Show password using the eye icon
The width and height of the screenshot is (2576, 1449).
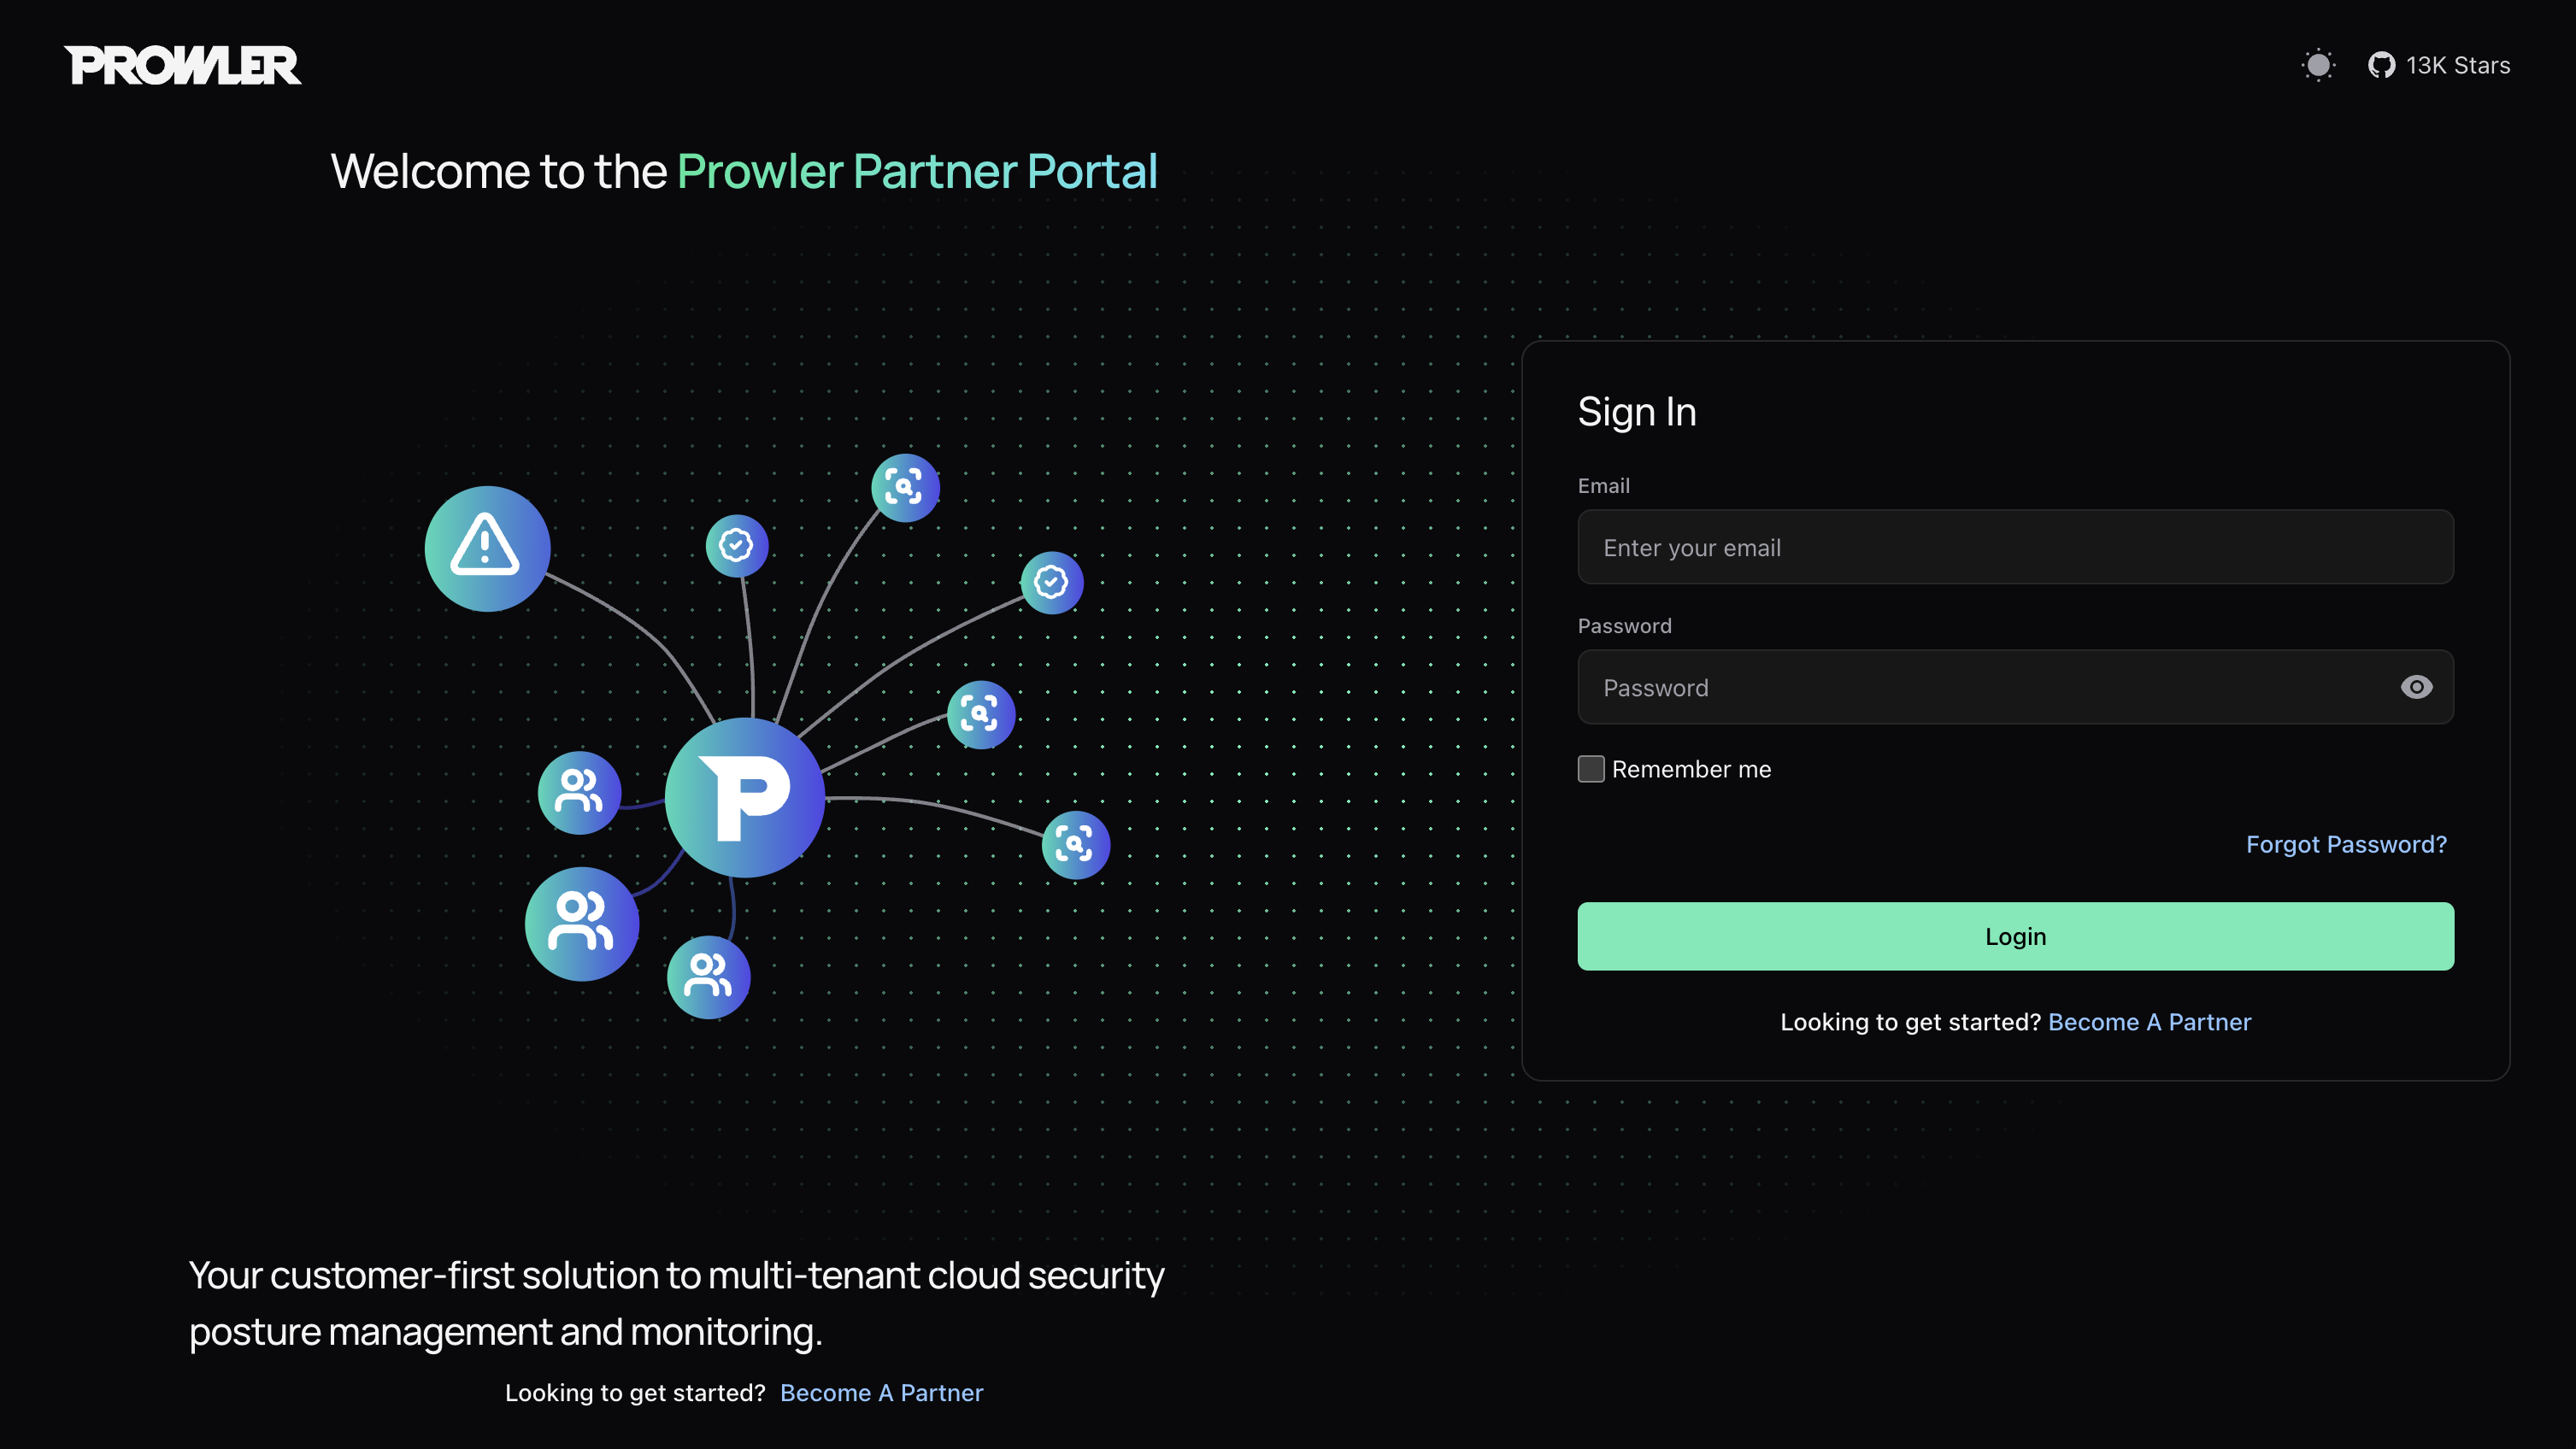point(2416,688)
